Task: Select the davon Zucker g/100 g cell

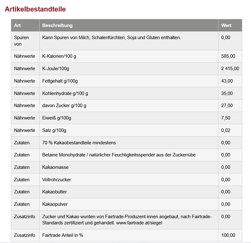Action: coord(64,105)
